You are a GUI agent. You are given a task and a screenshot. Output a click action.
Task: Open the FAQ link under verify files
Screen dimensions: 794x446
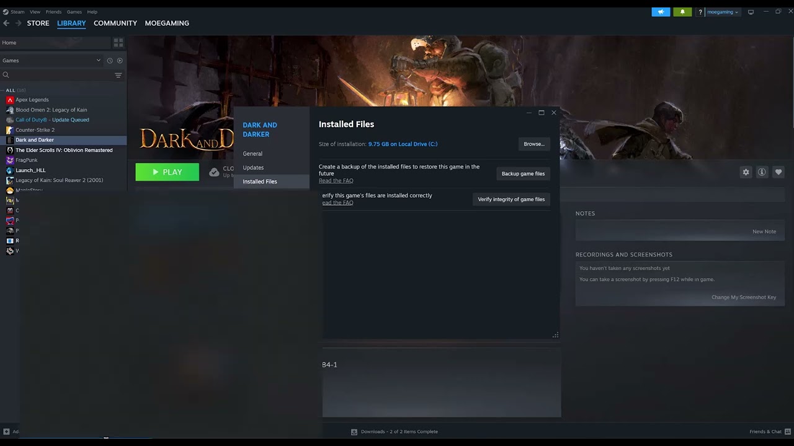pyautogui.click(x=337, y=203)
